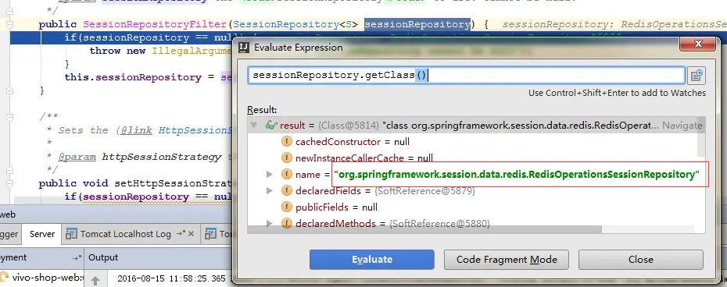Screen dimensions: 727x287
Task: Collapse the SessionRepositoryFilter constructor fold marker
Action: click(9, 24)
